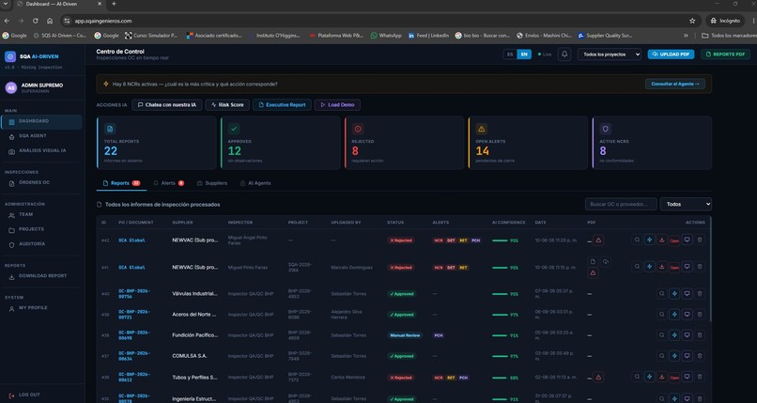Click the Reporte PDF button

coord(725,54)
